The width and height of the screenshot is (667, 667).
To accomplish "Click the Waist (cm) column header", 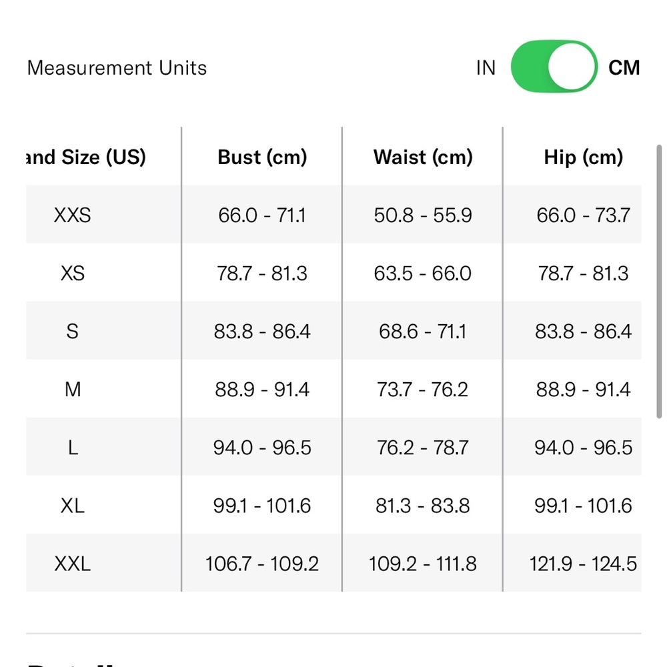I will [423, 157].
